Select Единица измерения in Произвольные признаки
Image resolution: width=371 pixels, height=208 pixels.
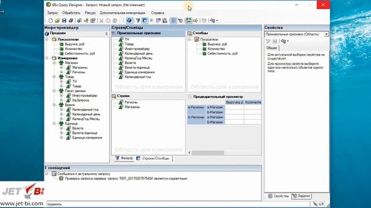click(x=140, y=72)
